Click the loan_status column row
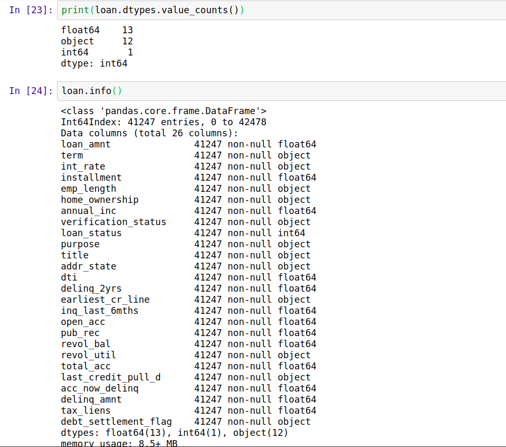This screenshot has width=506, height=447. [x=183, y=233]
